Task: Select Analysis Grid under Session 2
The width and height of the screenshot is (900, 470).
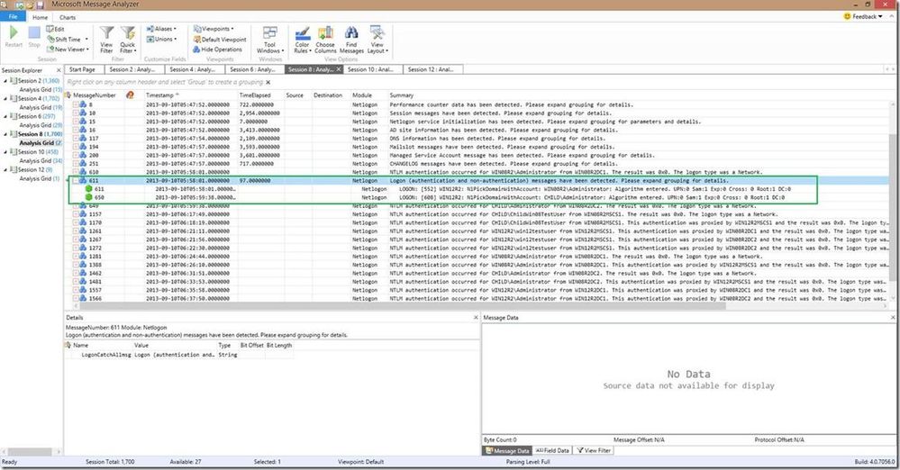Action: coord(41,89)
